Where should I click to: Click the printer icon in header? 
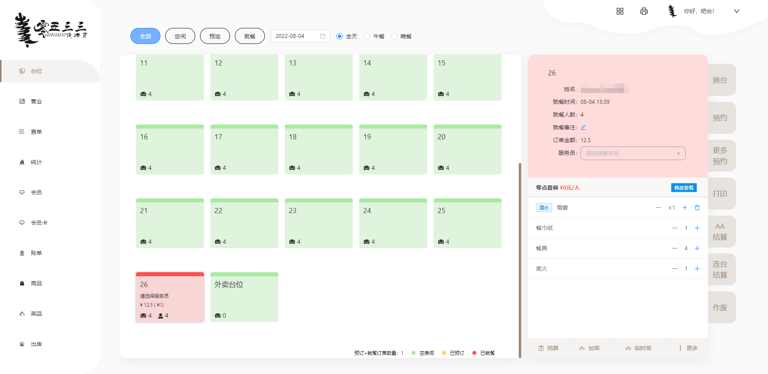coord(644,11)
